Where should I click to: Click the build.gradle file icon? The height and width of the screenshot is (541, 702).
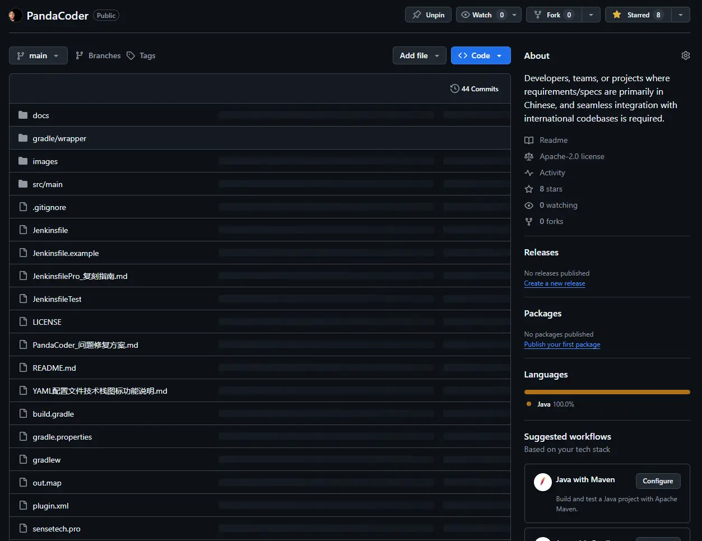pos(23,413)
